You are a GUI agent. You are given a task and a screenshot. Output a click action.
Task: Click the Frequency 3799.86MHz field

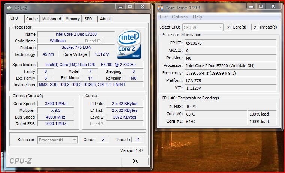(x=230, y=73)
